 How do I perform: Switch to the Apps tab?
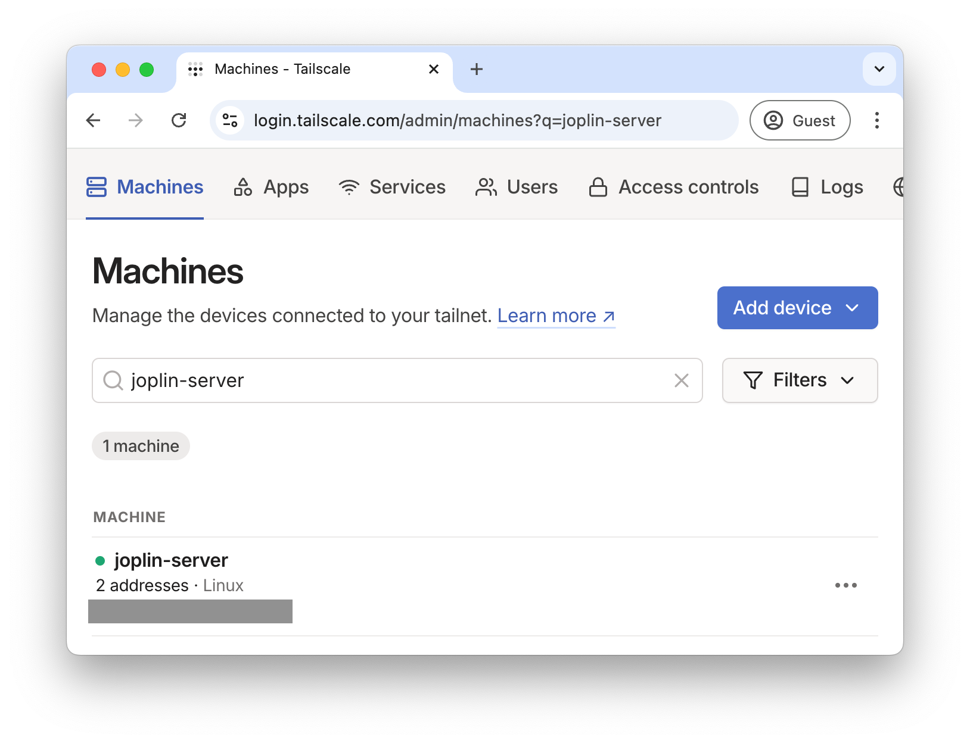click(272, 187)
